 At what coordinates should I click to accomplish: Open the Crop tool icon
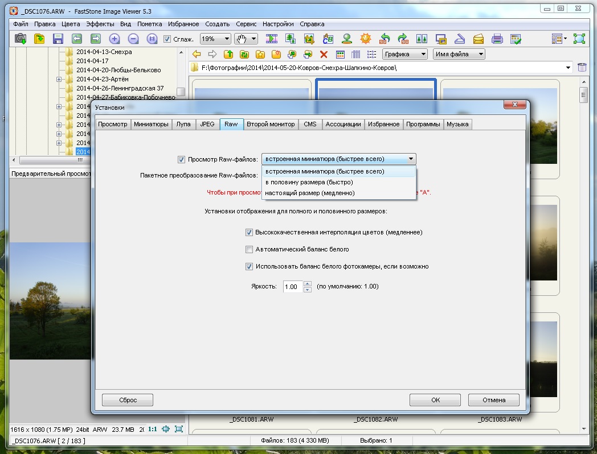coord(309,39)
